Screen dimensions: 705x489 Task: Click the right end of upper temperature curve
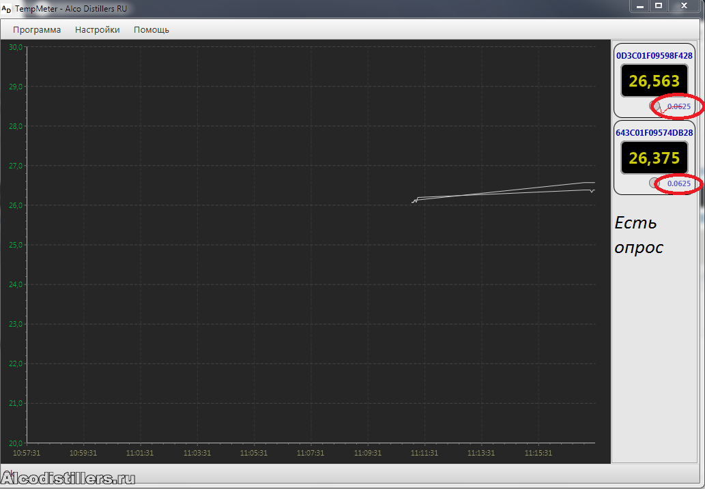tap(592, 182)
